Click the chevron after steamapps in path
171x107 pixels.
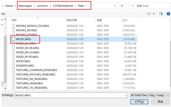[x=34, y=6]
